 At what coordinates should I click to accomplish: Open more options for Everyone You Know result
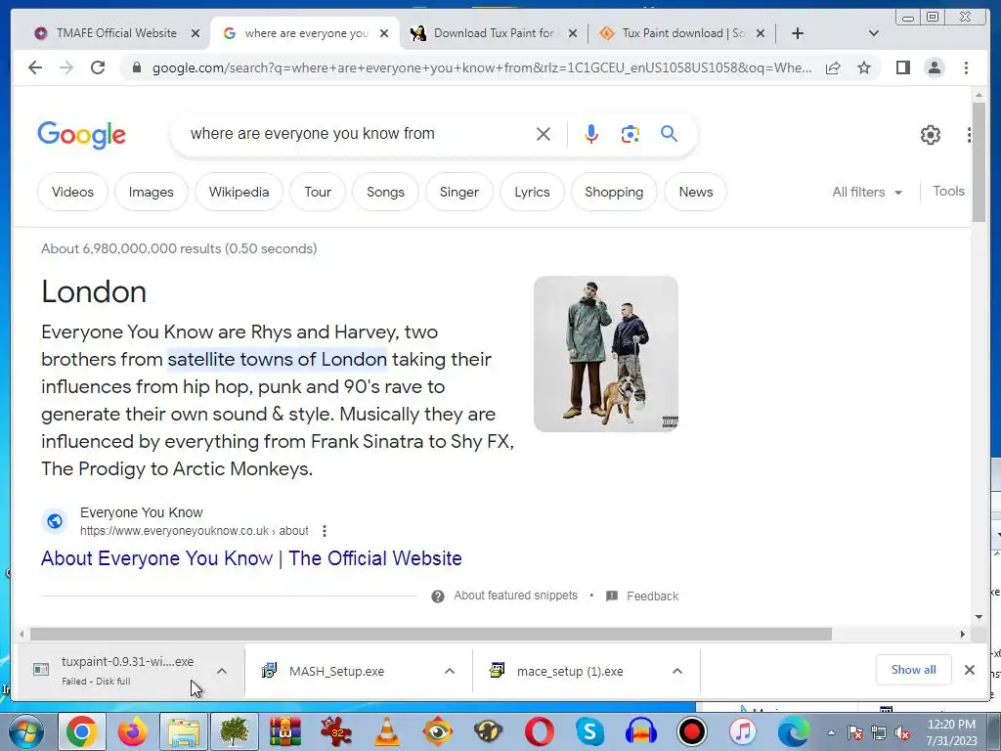pyautogui.click(x=325, y=531)
